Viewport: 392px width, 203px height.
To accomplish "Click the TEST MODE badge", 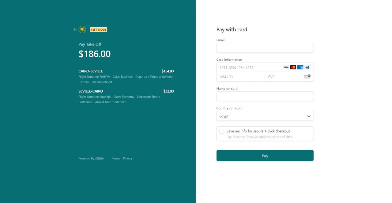I will click(x=99, y=30).
